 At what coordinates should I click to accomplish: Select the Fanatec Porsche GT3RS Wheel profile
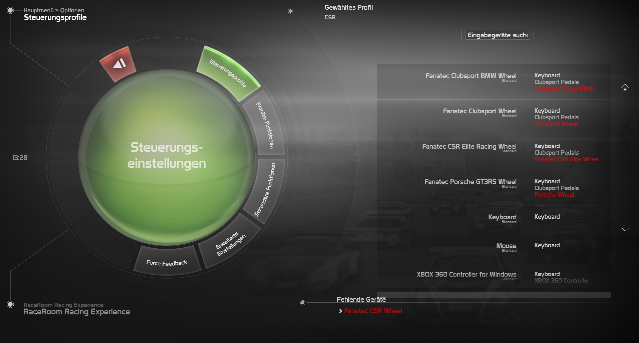pyautogui.click(x=494, y=188)
